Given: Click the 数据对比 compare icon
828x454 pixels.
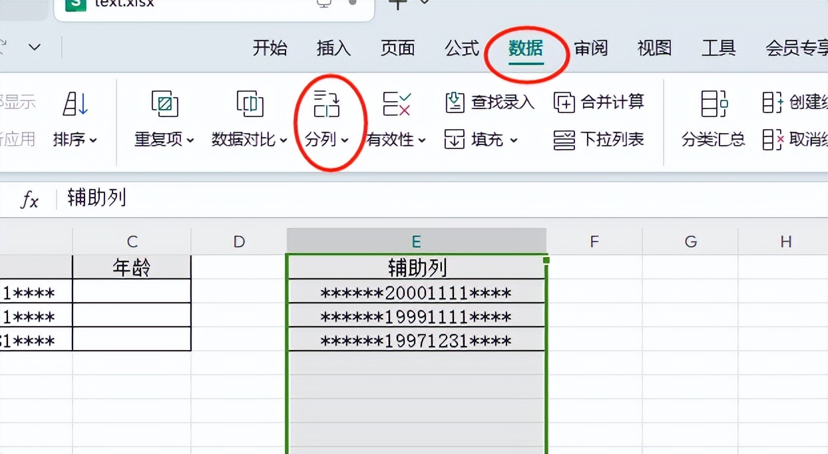Looking at the screenshot, I should coord(250,103).
